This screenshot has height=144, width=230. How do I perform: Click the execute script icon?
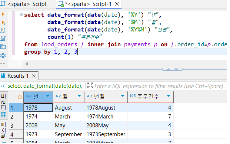click(x=3, y=30)
